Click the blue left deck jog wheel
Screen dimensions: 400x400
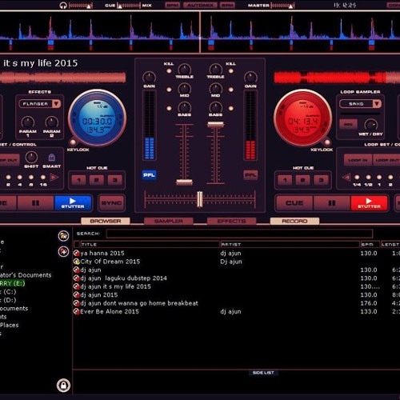98,118
